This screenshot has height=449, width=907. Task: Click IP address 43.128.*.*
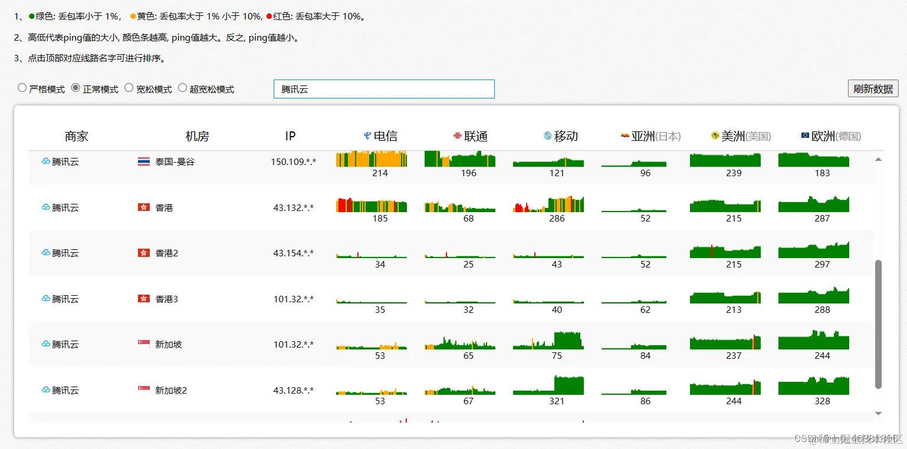pos(293,390)
